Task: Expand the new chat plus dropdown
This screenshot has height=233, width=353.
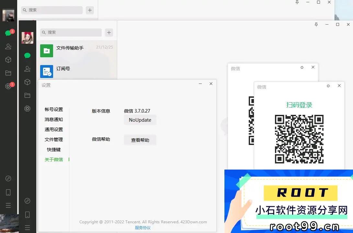Action: point(109,32)
